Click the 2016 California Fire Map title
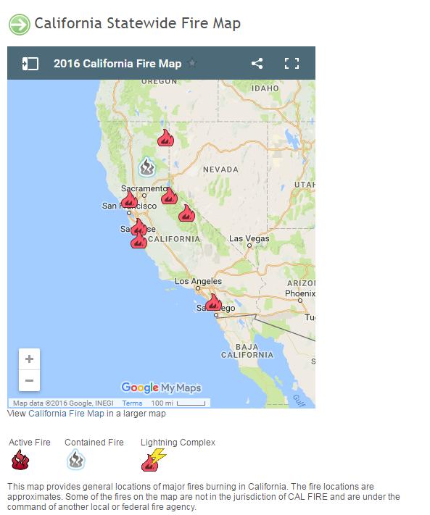The image size is (430, 515). click(117, 64)
